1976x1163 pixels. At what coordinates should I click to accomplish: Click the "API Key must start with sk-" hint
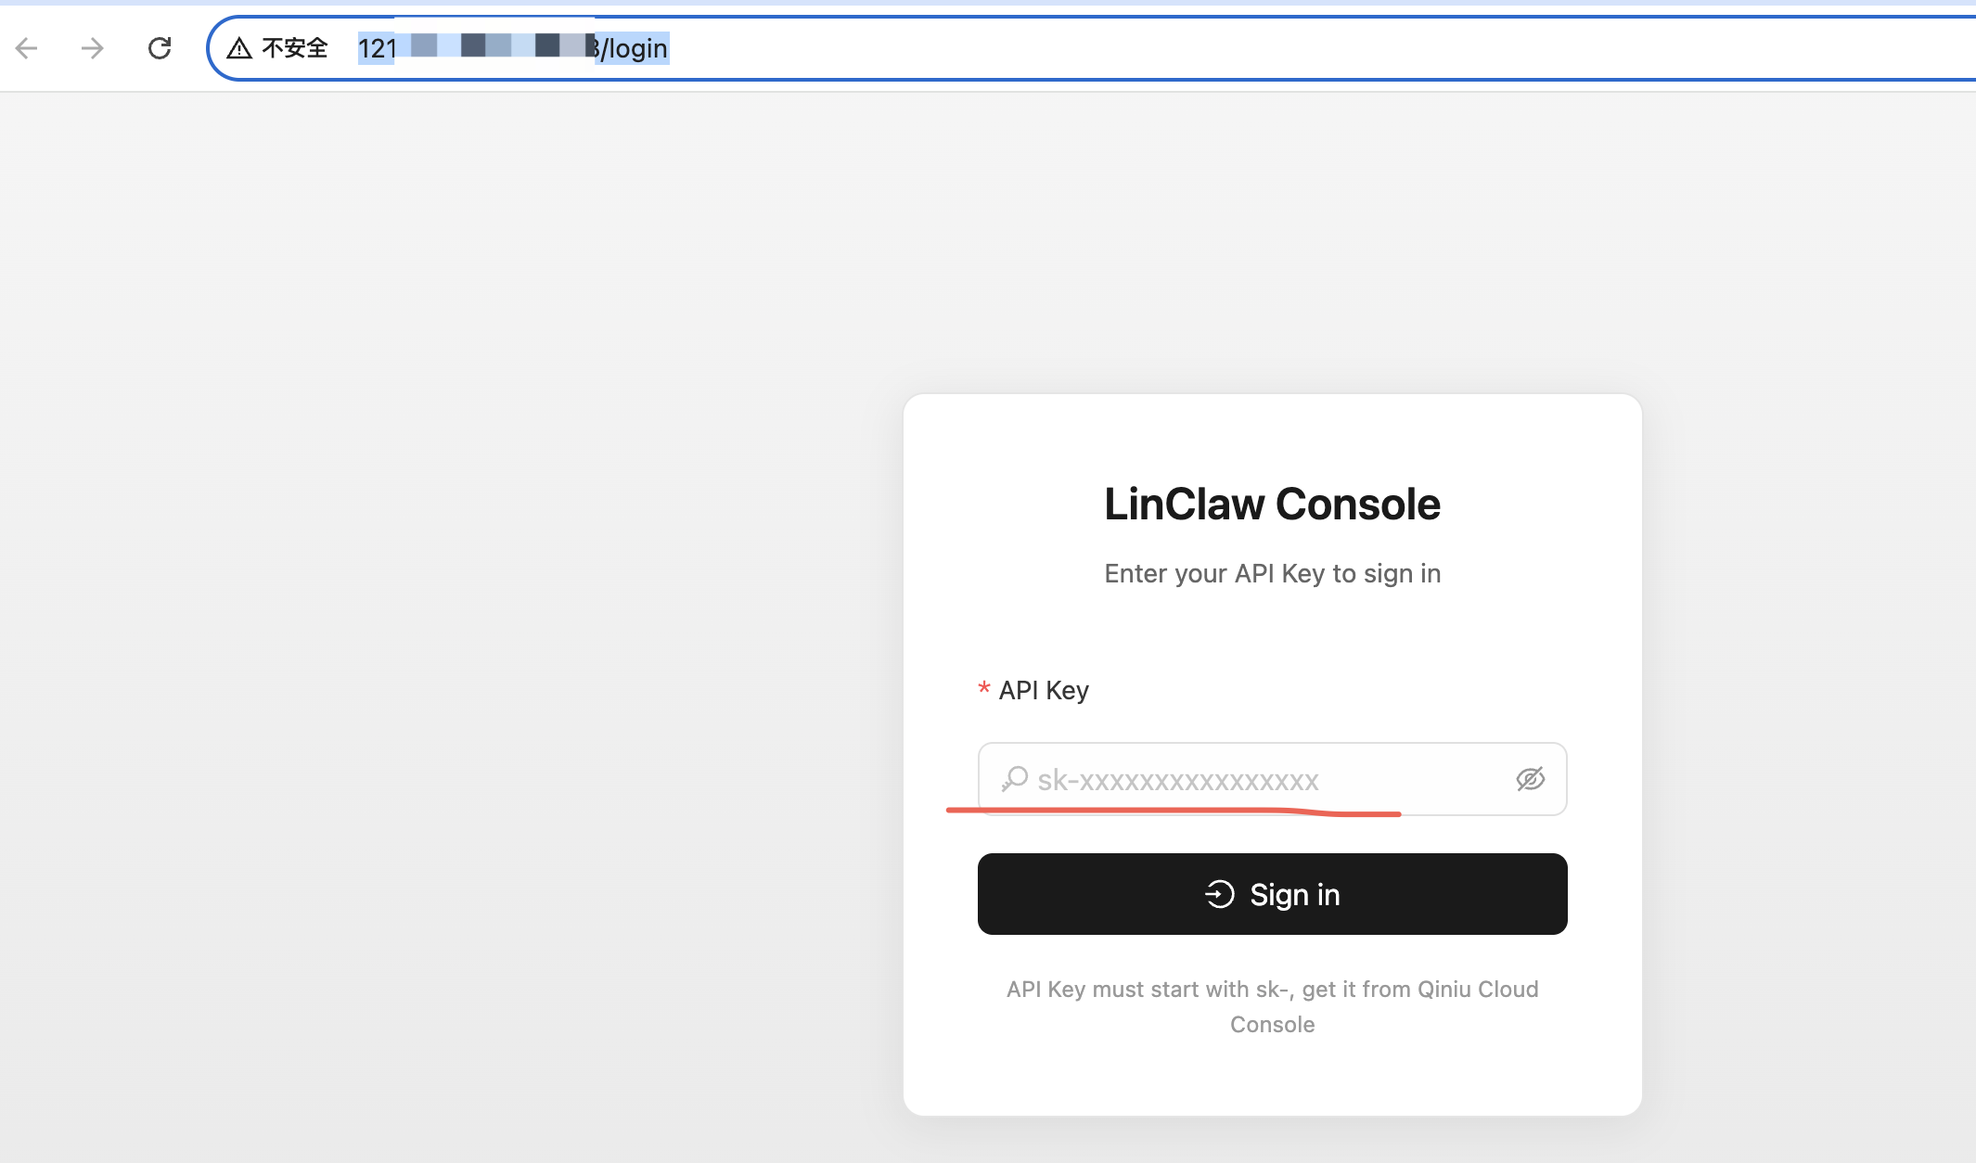[1148, 990]
